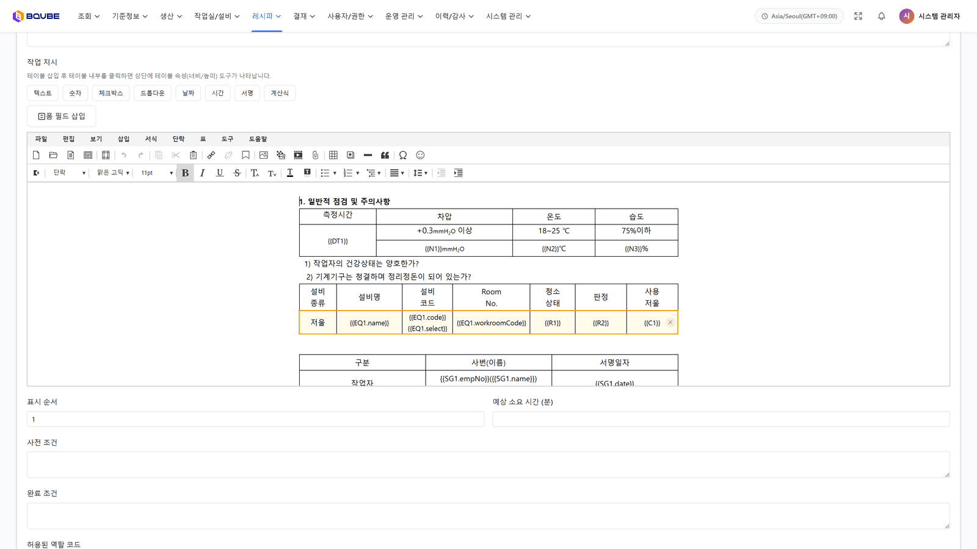Insert a horizontal line
977x549 pixels.
(x=368, y=156)
